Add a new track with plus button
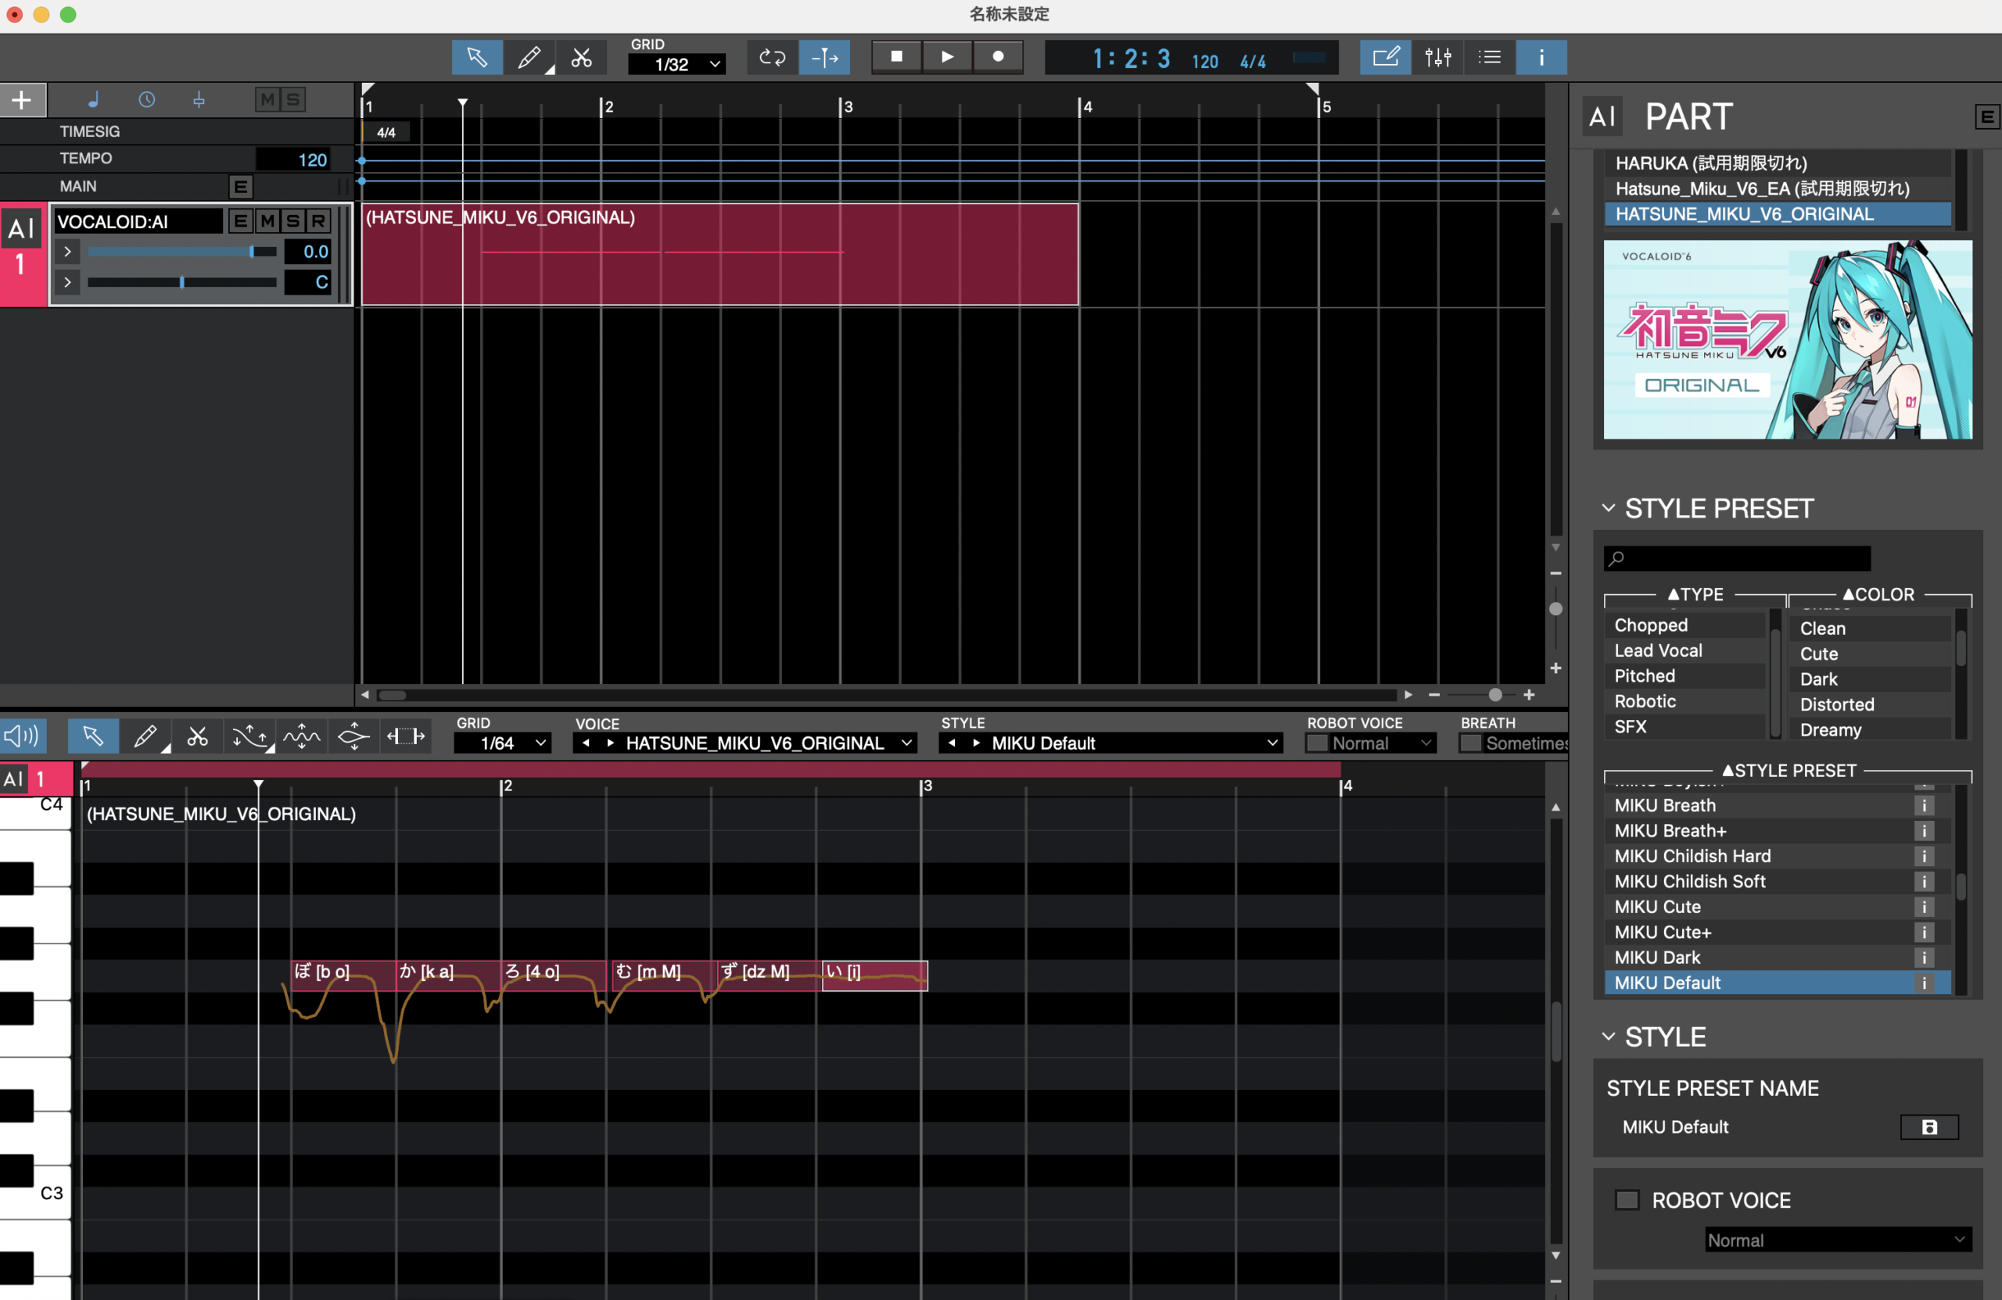 [22, 100]
